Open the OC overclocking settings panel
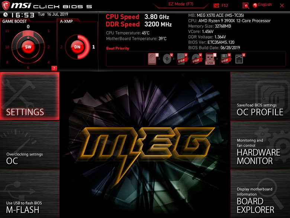The width and height of the screenshot is (290, 218). tap(30, 145)
